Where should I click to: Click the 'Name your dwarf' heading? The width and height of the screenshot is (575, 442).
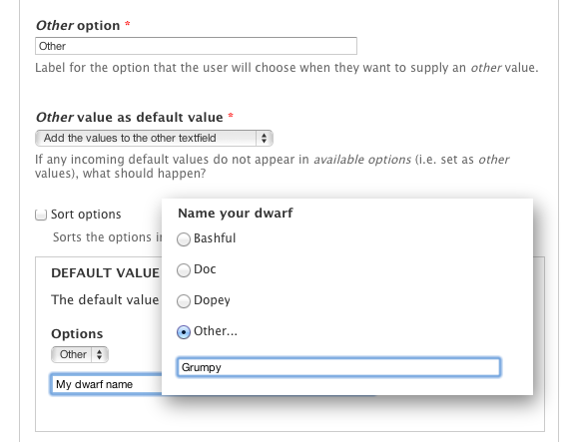235,213
